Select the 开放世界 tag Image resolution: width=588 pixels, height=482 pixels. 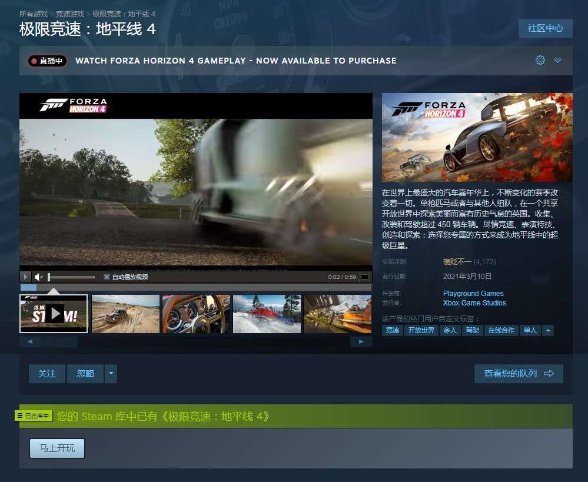(x=421, y=331)
